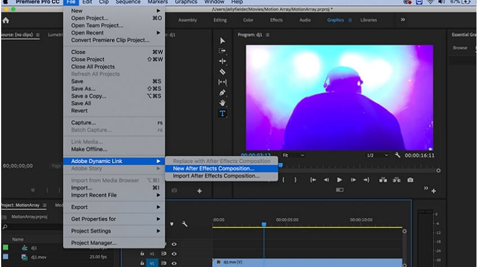Toggle sync lock for V2
This screenshot has width=477, height=267.
click(164, 254)
